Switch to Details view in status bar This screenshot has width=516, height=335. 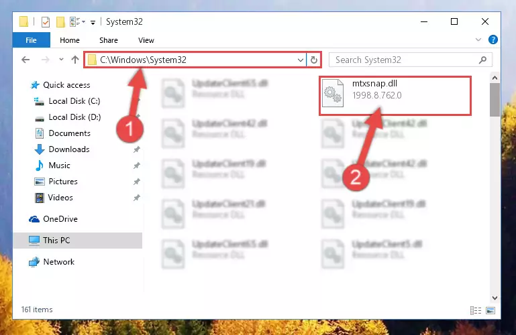click(476, 310)
